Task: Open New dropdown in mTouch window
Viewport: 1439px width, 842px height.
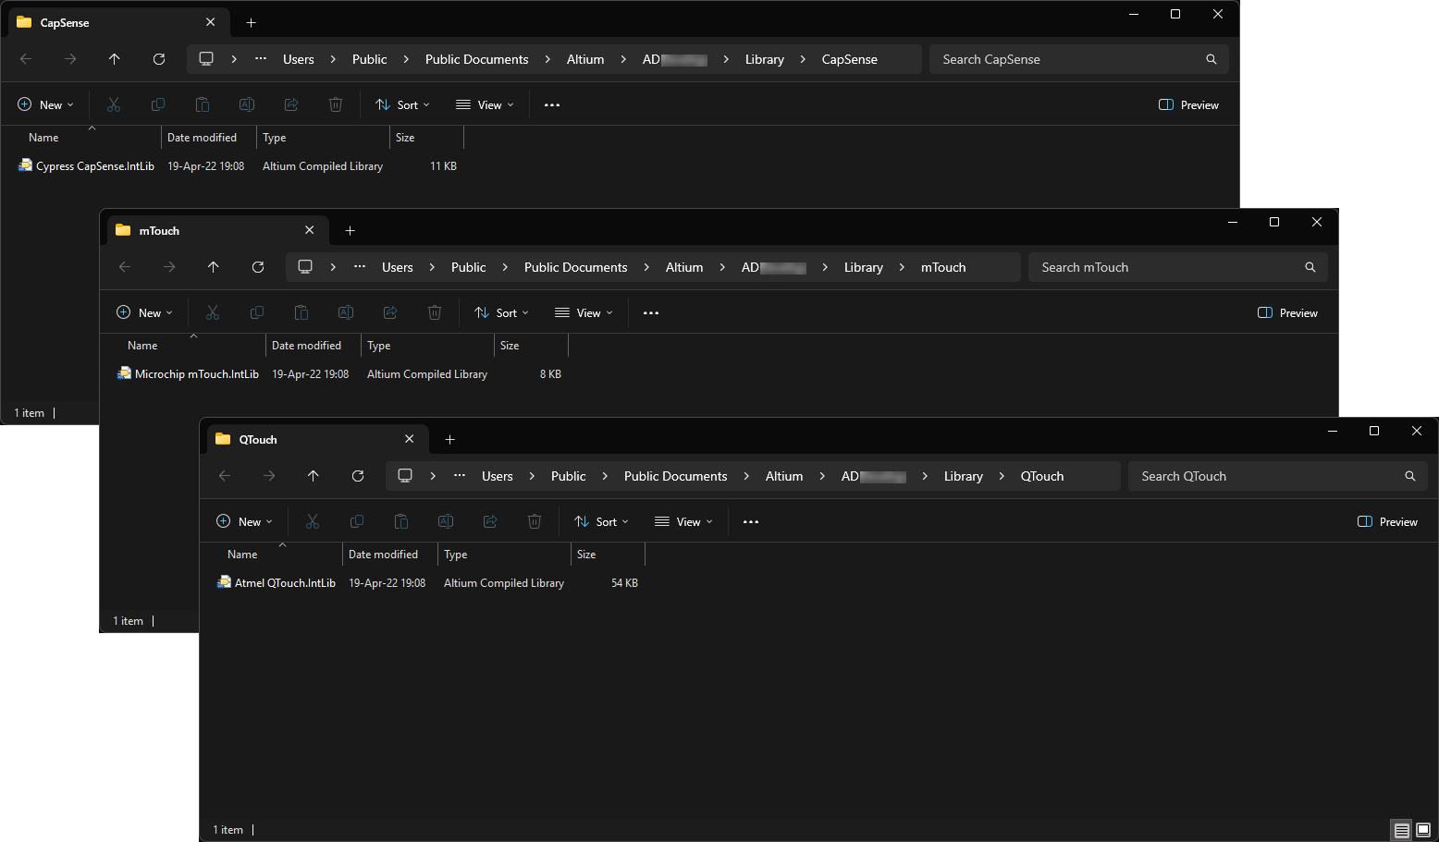Action: tap(144, 313)
